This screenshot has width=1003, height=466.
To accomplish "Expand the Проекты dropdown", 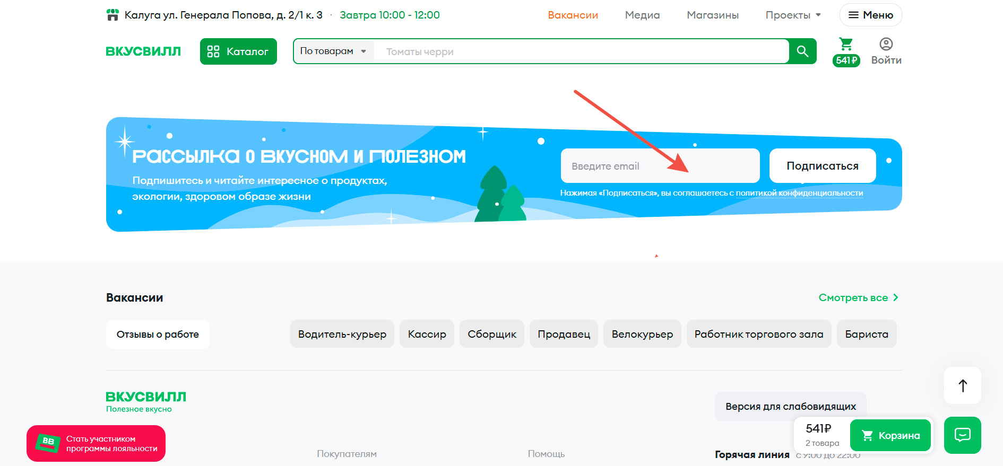I will click(x=793, y=15).
